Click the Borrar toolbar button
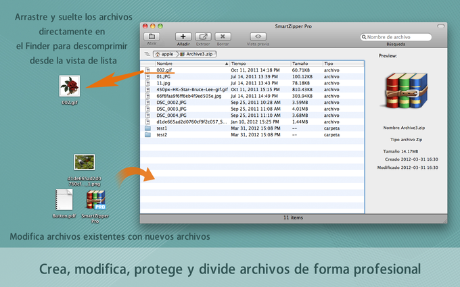This screenshot has width=460, height=287. [223, 36]
